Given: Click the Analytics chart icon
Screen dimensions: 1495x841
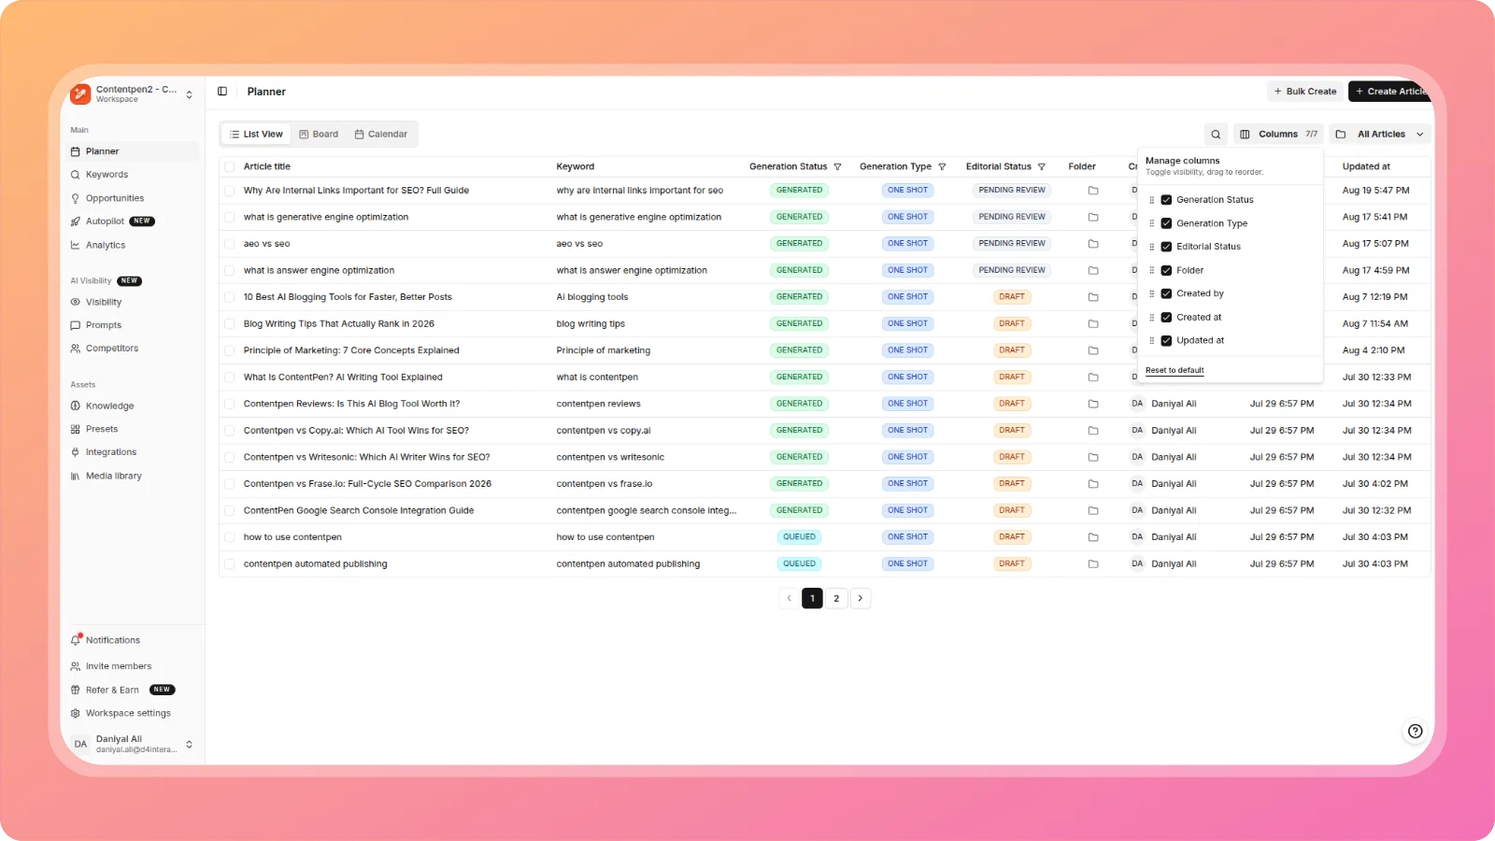Looking at the screenshot, I should click(x=76, y=246).
